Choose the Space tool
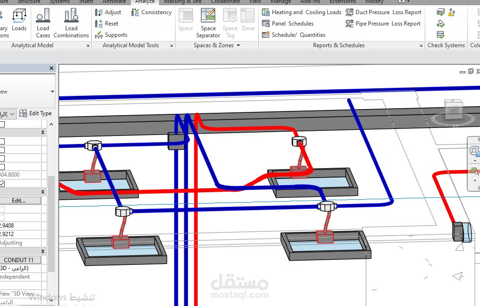Screen dimensions: 480x306 [185, 20]
